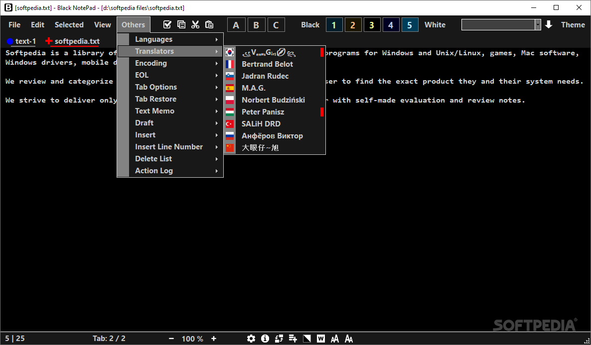Expand the Draft submenu
591x345 pixels.
[x=170, y=123]
